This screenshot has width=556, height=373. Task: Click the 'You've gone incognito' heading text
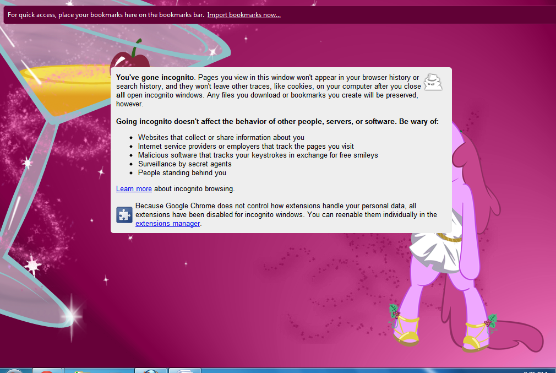155,77
